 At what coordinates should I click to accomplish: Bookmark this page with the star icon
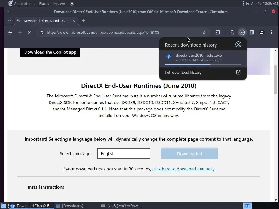tap(204, 32)
